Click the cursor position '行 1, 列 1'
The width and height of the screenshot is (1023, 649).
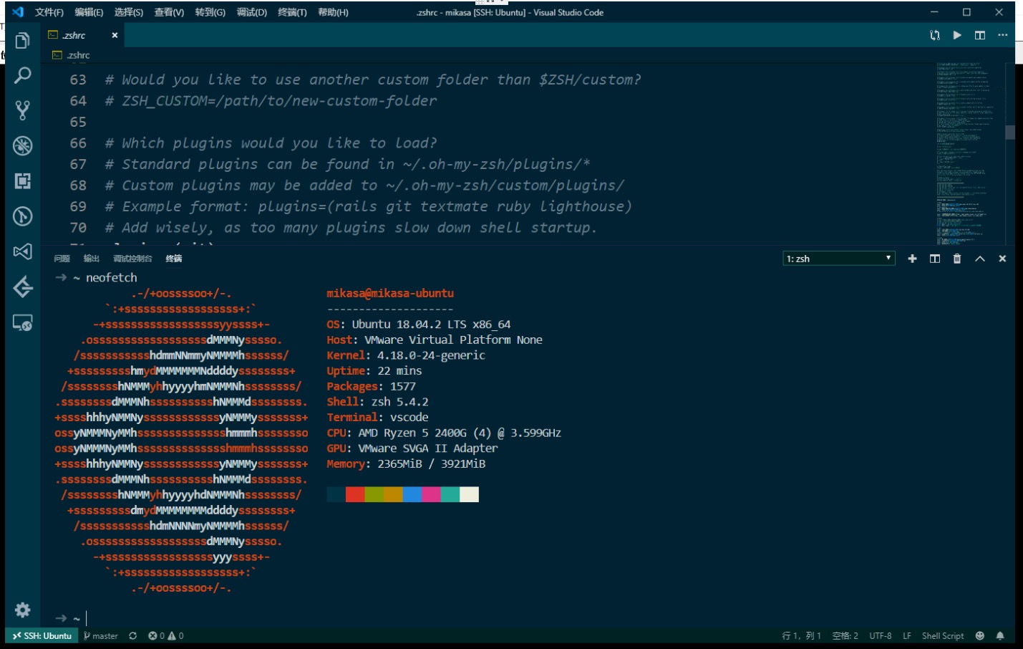802,636
